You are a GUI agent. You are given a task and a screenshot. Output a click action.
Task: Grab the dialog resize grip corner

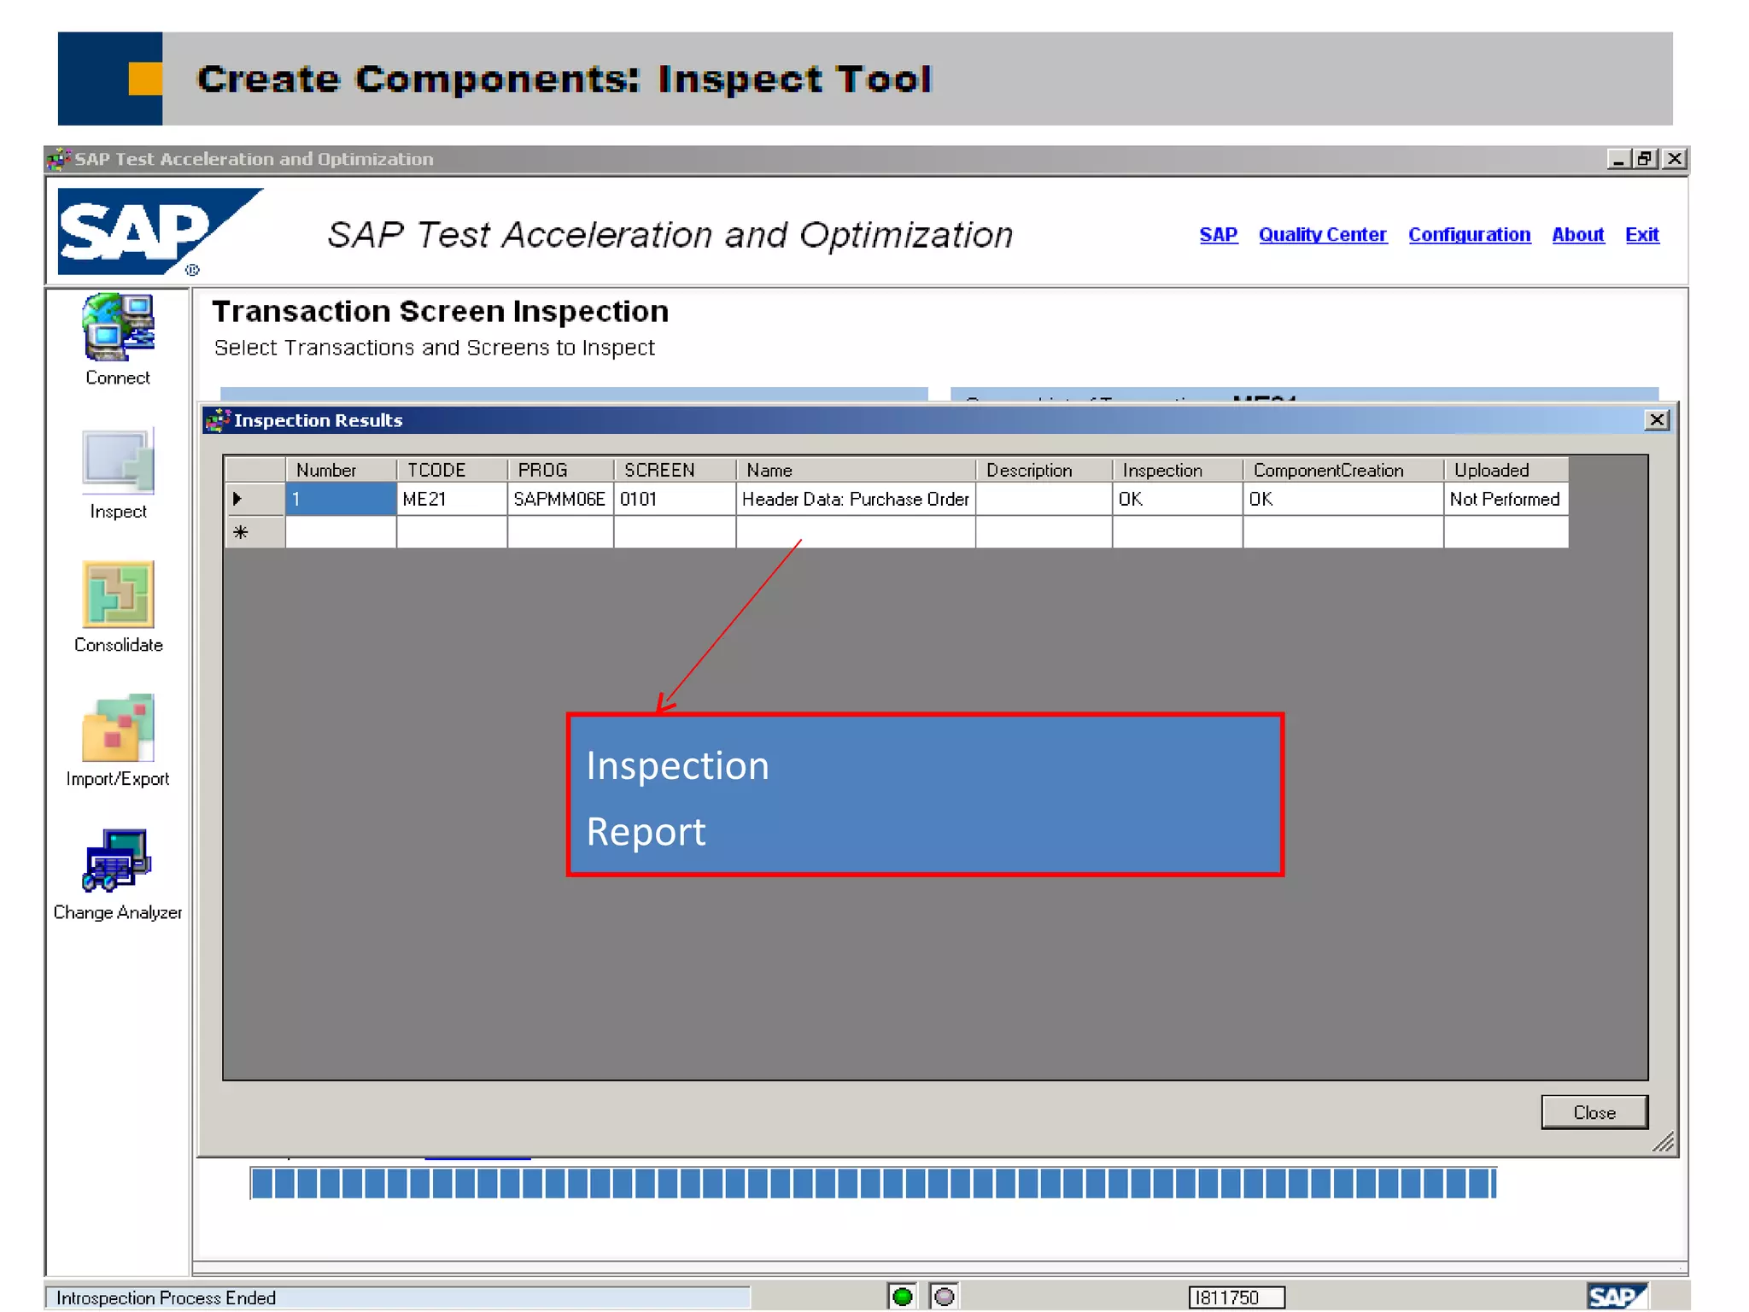pyautogui.click(x=1663, y=1142)
